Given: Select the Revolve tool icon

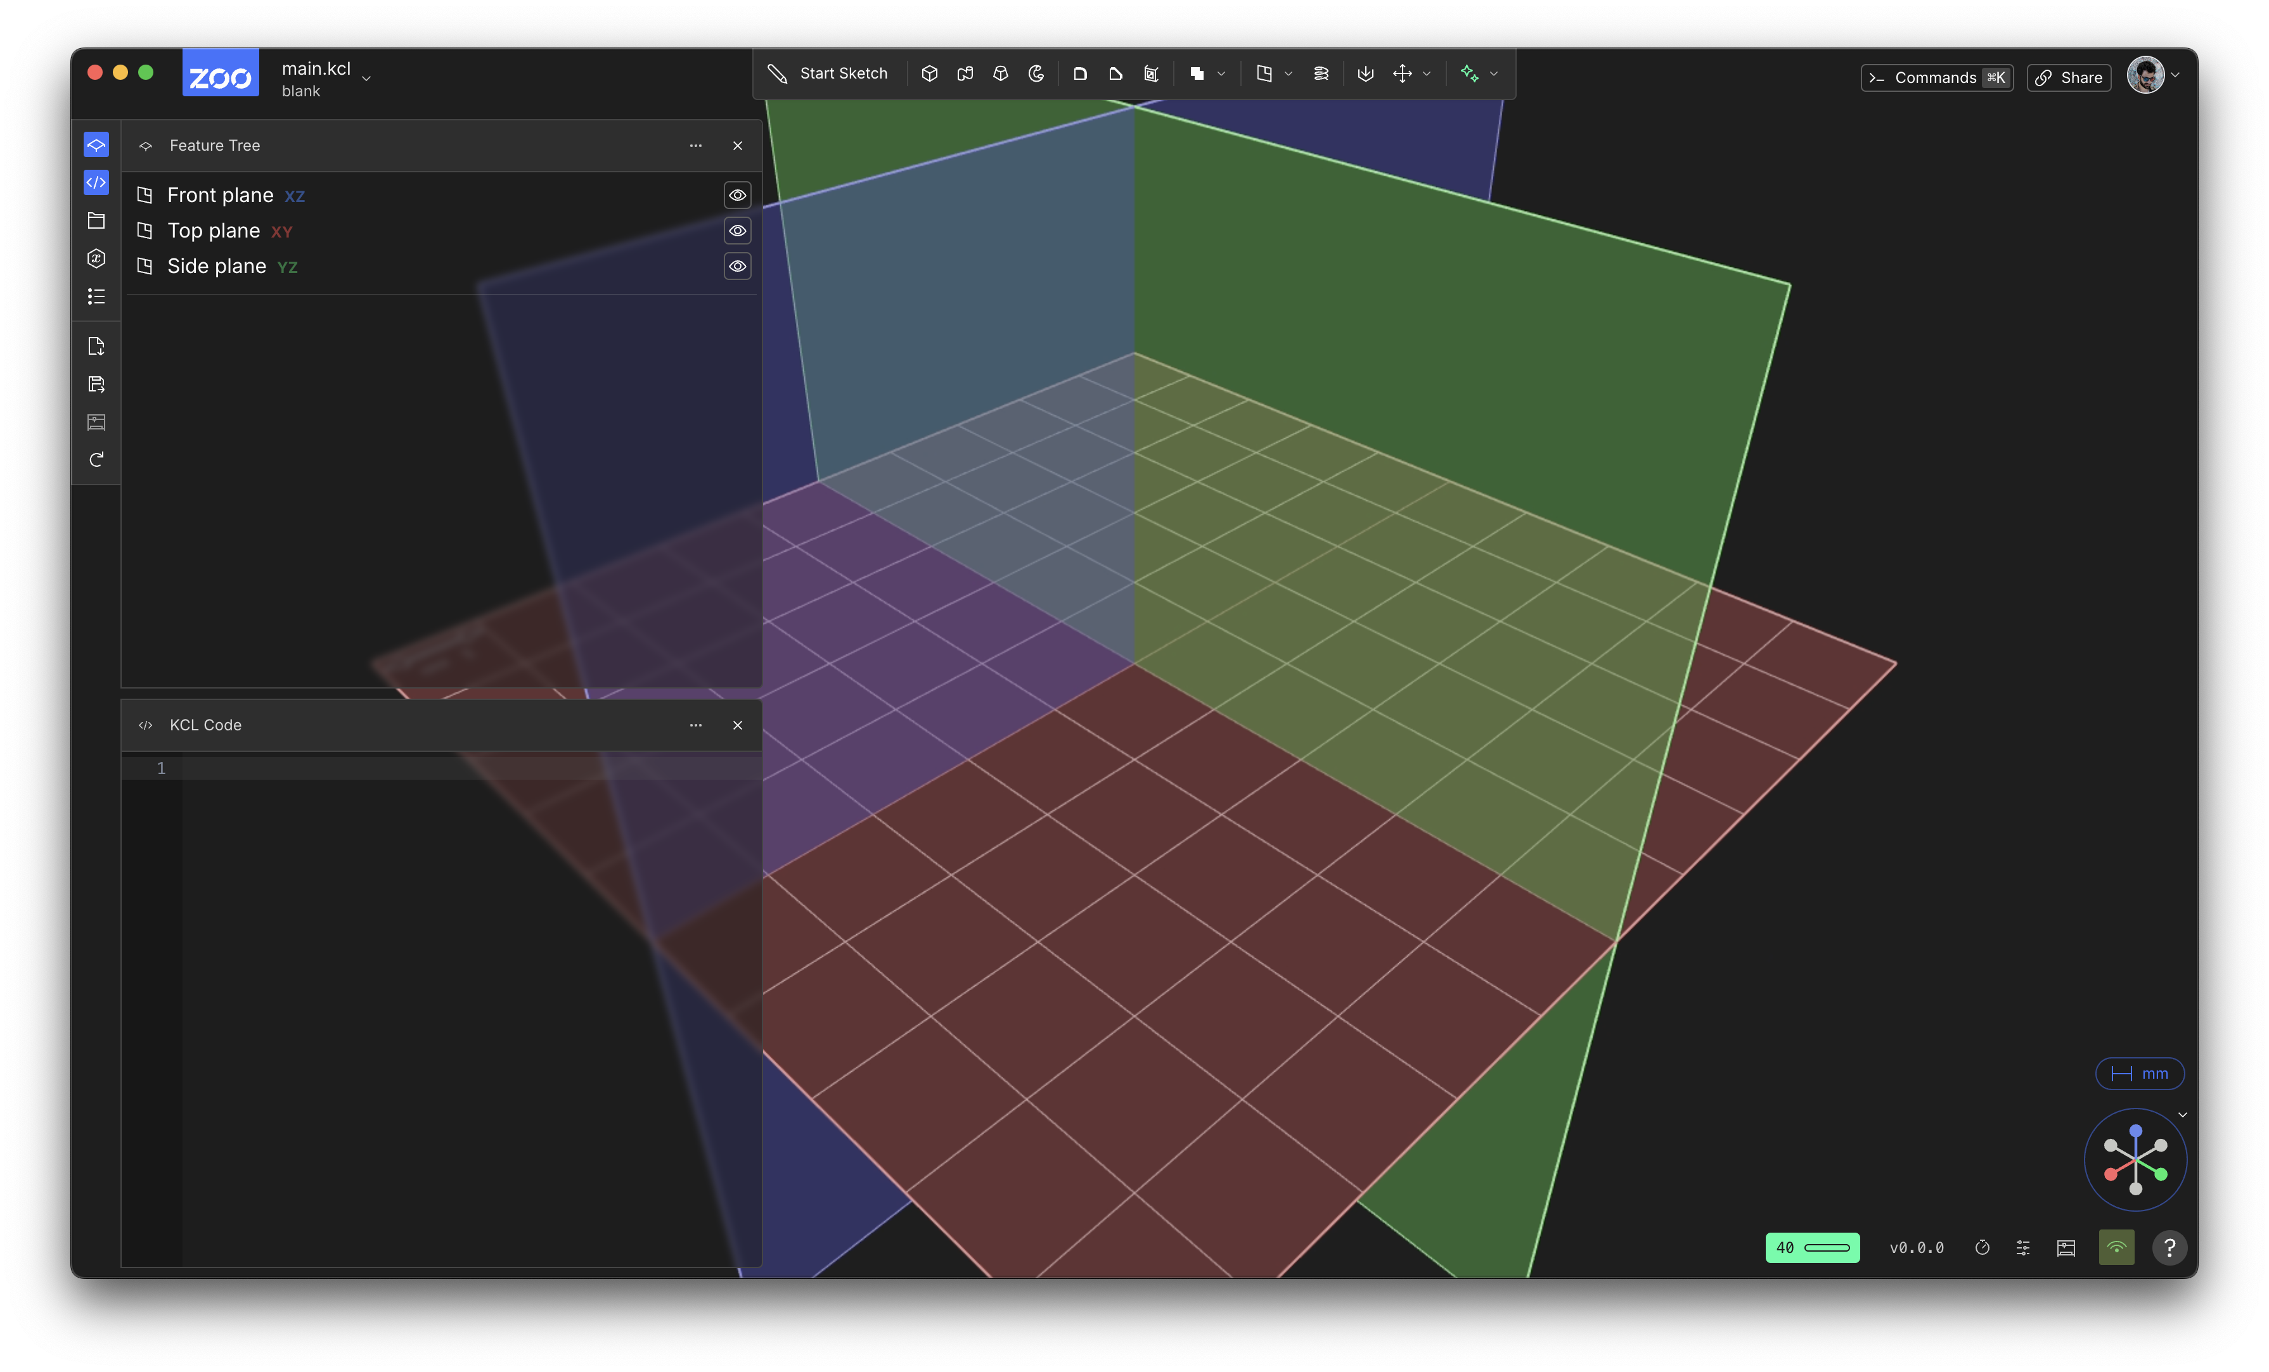Looking at the screenshot, I should (x=1036, y=73).
